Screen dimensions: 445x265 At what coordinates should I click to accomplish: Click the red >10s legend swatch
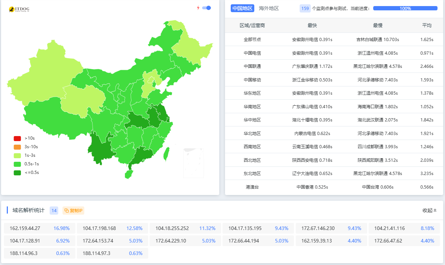point(17,138)
